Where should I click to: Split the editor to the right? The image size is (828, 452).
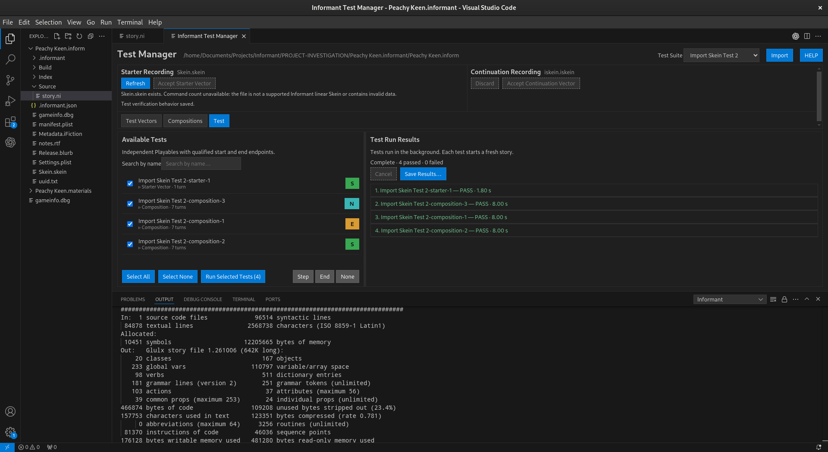click(807, 36)
